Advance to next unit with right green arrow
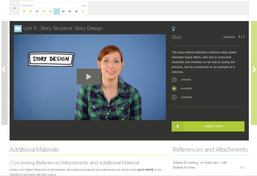This screenshot has height=176, width=257. point(254,69)
